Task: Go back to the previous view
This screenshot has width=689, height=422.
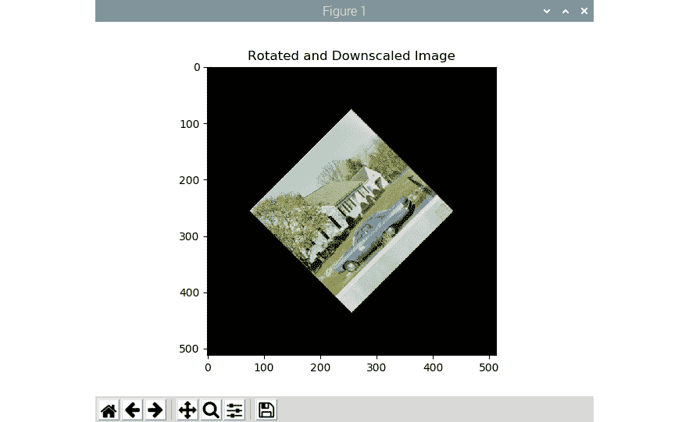Action: pyautogui.click(x=132, y=410)
